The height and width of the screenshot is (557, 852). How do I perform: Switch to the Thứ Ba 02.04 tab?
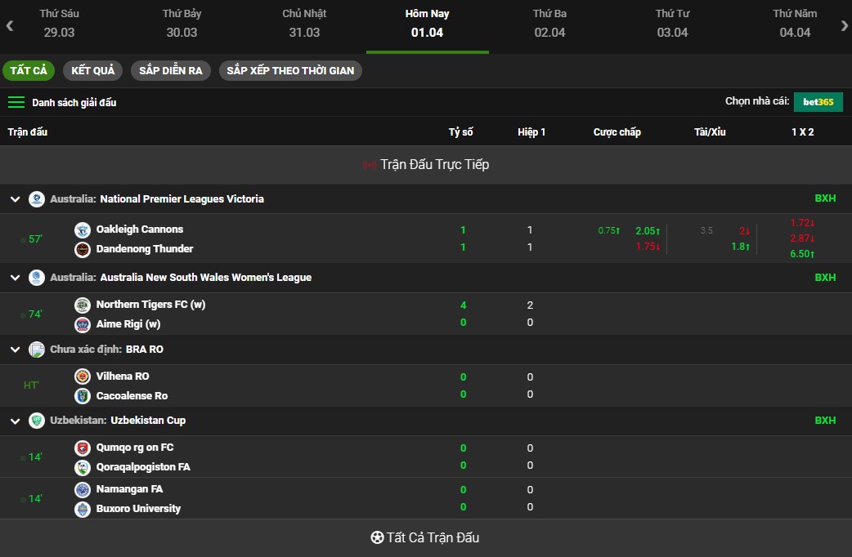(x=549, y=24)
